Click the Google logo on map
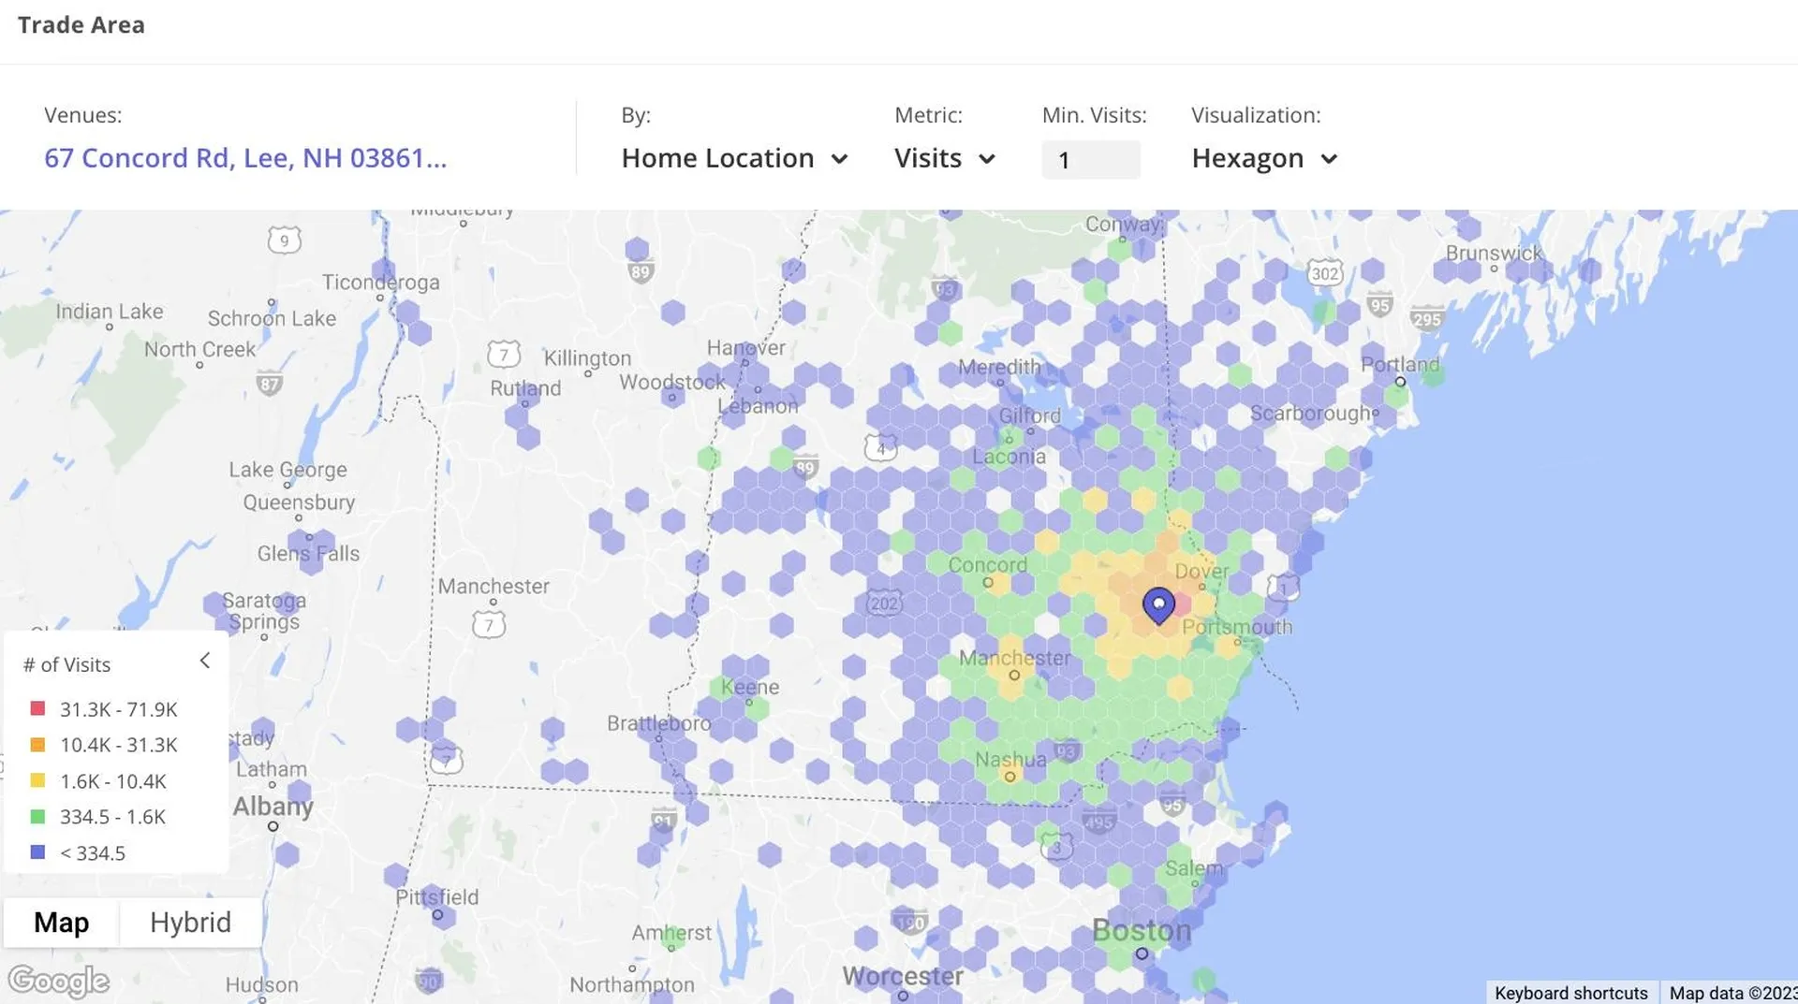The height and width of the screenshot is (1004, 1798). [x=58, y=981]
